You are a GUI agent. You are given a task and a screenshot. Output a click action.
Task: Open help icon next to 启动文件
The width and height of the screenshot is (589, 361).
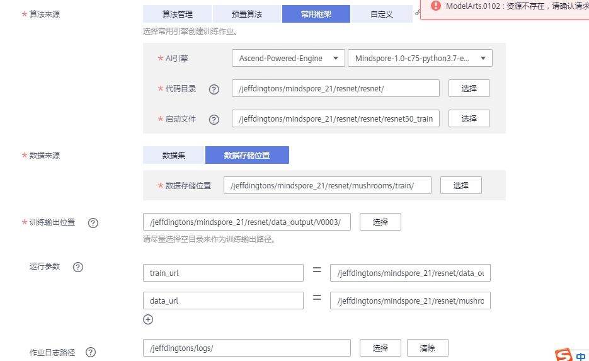214,120
